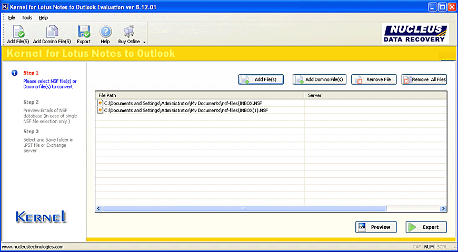Select the INBOX(1).NSF file row
Image resolution: width=458 pixels, height=252 pixels.
pos(271,110)
